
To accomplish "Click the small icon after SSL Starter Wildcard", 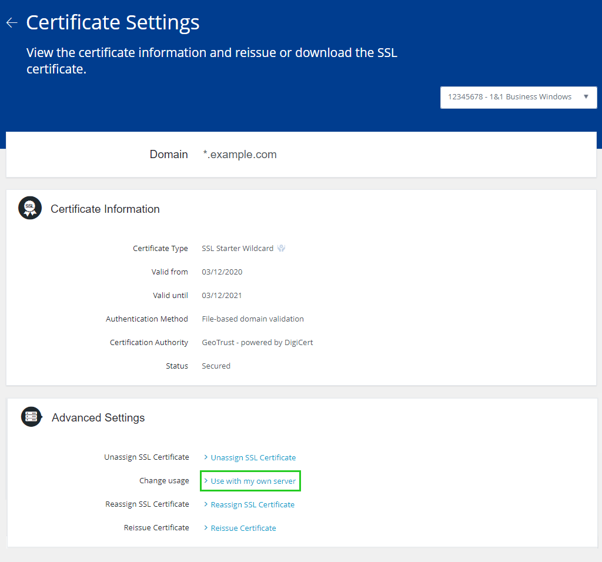I will tap(282, 248).
